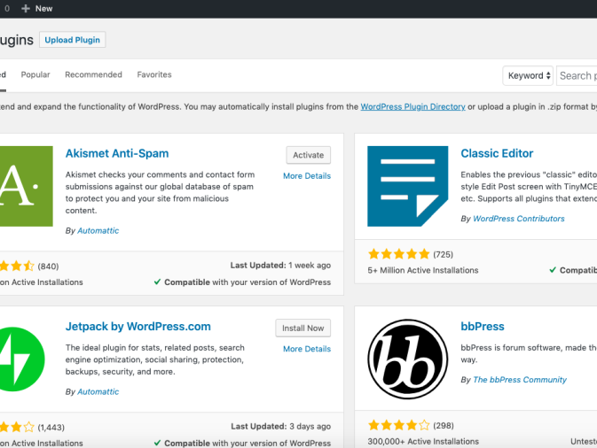Click Automattic author link under Jetpack
This screenshot has width=597, height=448.
pos(98,391)
